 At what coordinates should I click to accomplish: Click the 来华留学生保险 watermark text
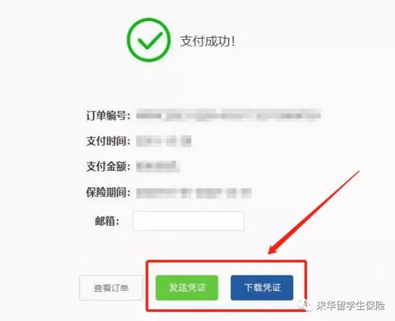click(350, 306)
